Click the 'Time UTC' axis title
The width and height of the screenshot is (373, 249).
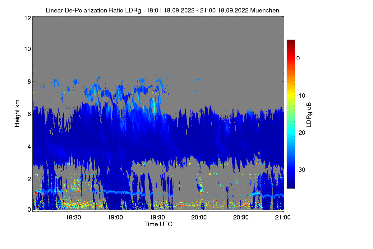pyautogui.click(x=158, y=224)
